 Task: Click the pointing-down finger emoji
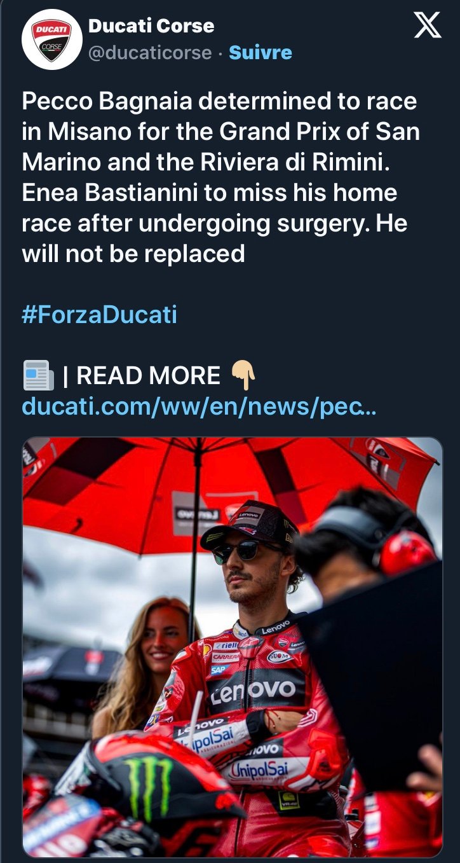(x=243, y=375)
